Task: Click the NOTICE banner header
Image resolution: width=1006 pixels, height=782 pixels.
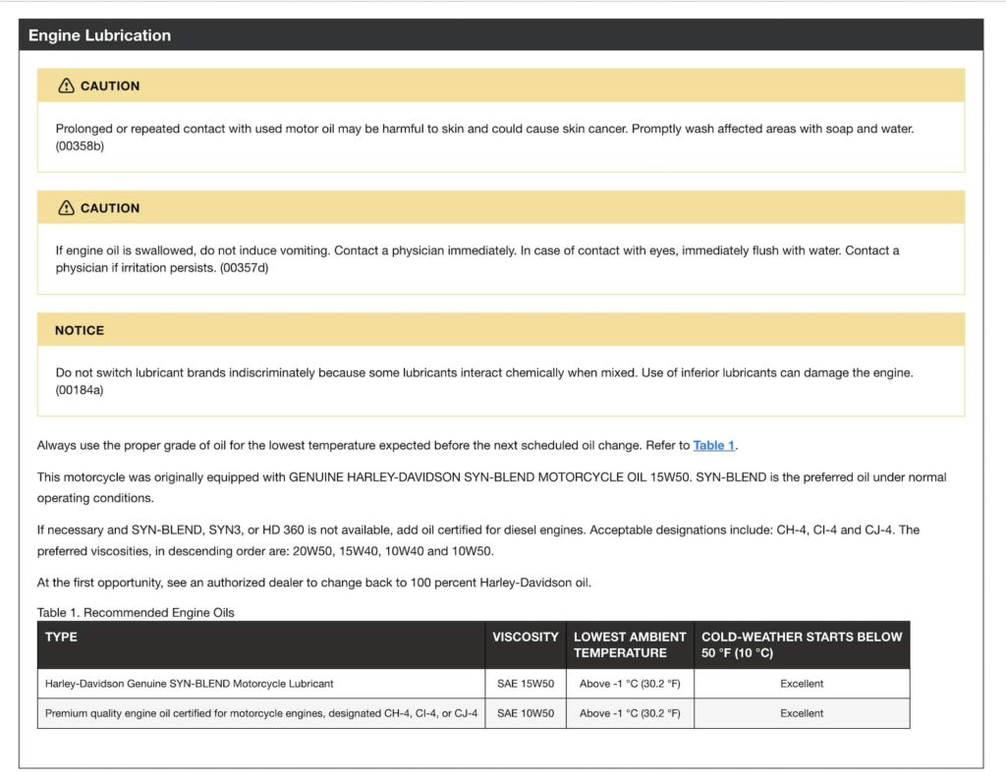Action: tap(77, 330)
